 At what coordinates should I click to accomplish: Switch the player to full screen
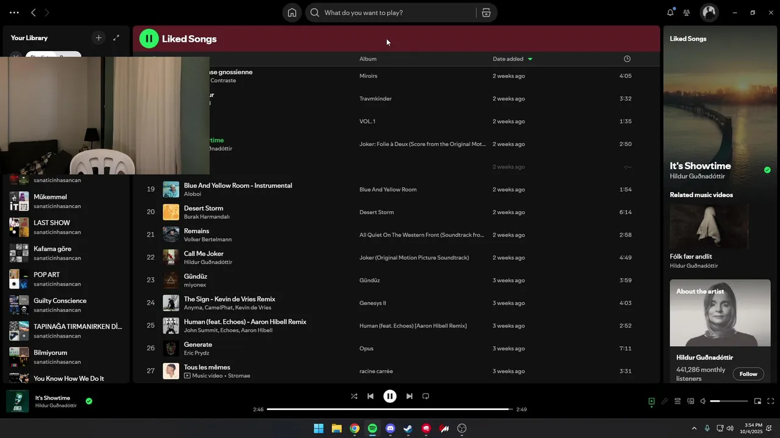pyautogui.click(x=771, y=401)
